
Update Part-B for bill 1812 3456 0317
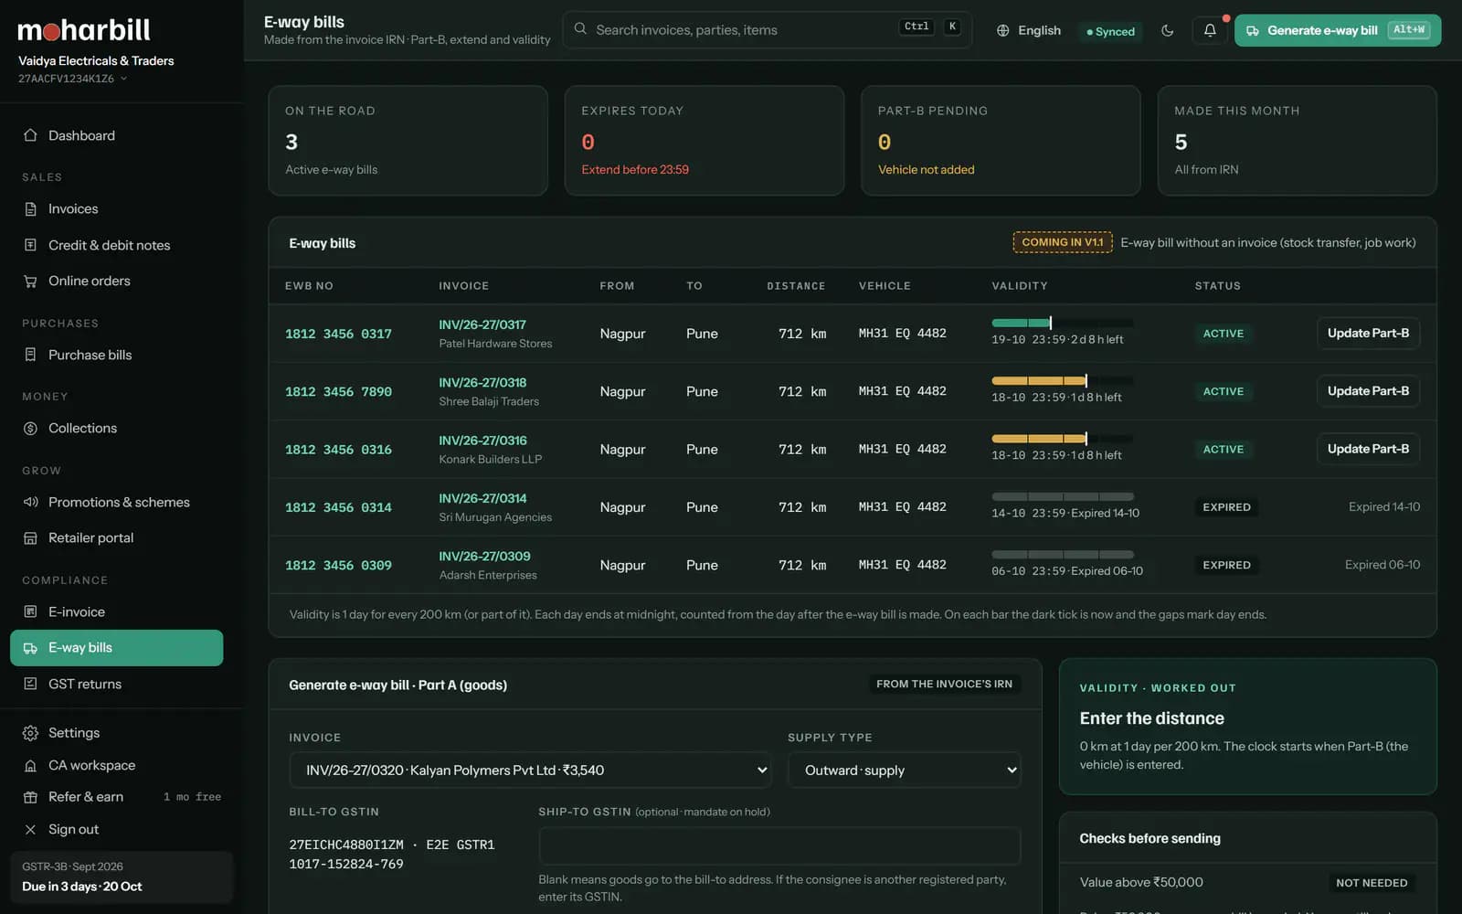click(x=1368, y=333)
